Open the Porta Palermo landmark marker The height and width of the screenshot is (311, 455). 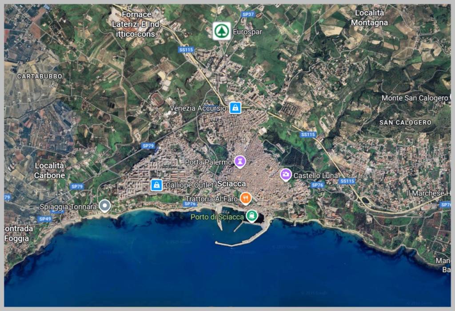[x=240, y=161]
